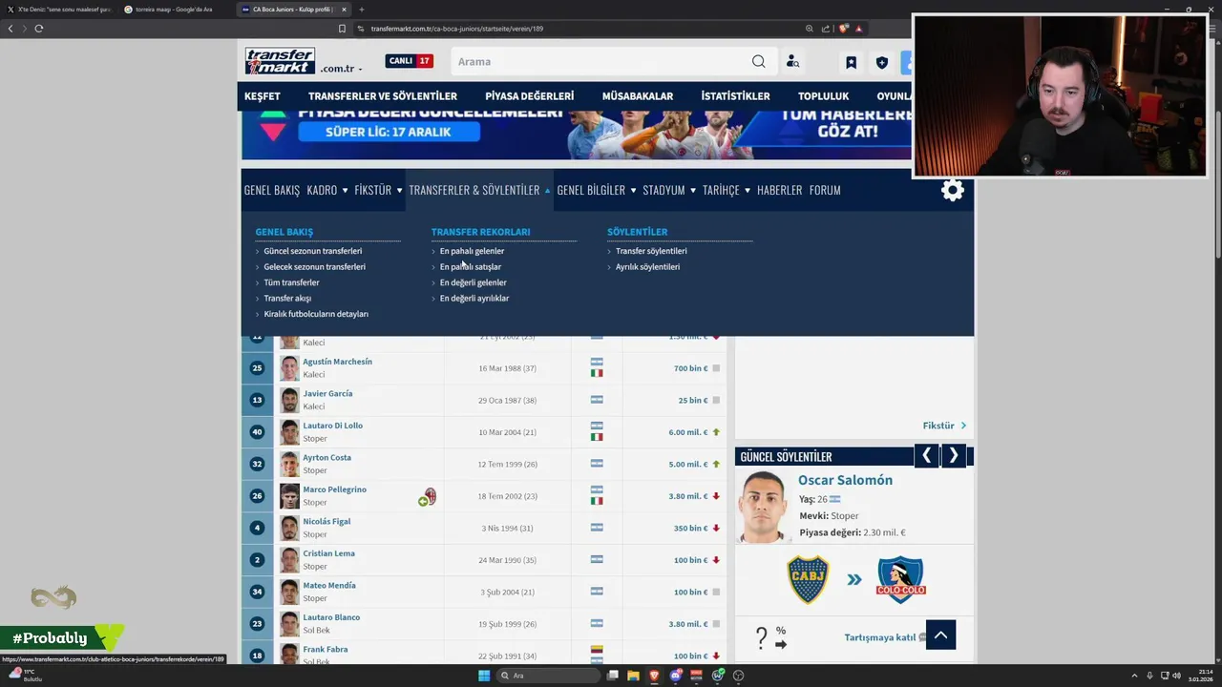Open player Agustín Marchesín profile
Viewport: 1222px width, 687px height.
(337, 362)
